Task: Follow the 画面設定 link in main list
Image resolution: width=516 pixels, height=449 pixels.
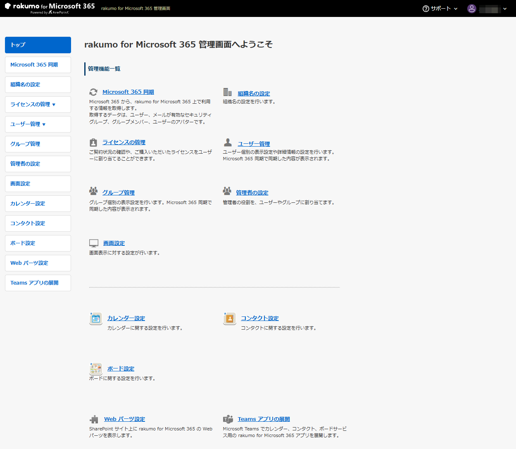Action: (x=114, y=243)
